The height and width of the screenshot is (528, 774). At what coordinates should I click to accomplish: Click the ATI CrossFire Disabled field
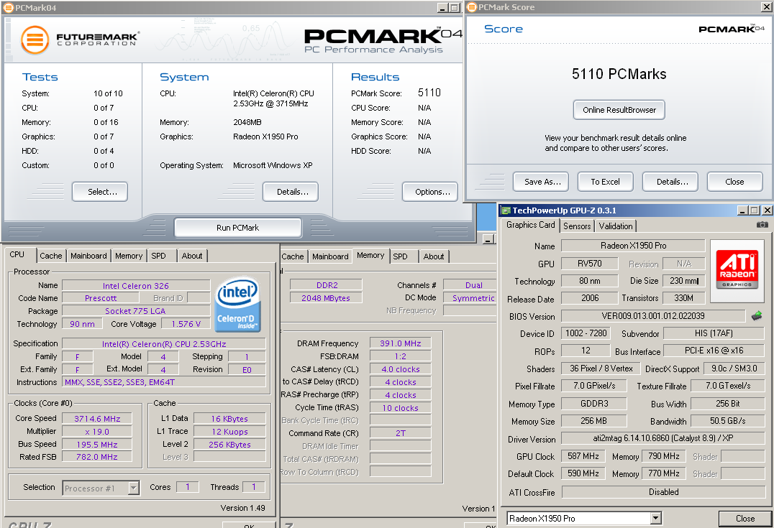pos(663,492)
